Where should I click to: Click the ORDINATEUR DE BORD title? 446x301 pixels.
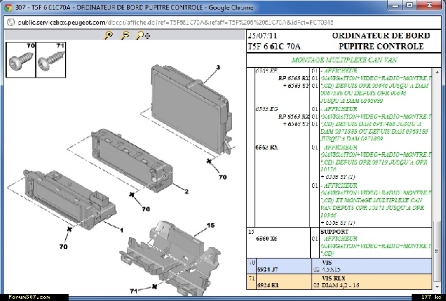[381, 36]
